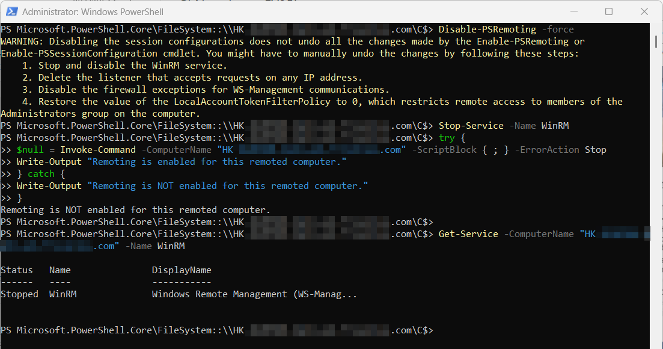This screenshot has height=349, width=663.
Task: Click the window title 'Administrator: Windows PowerShell'
Action: (x=93, y=11)
